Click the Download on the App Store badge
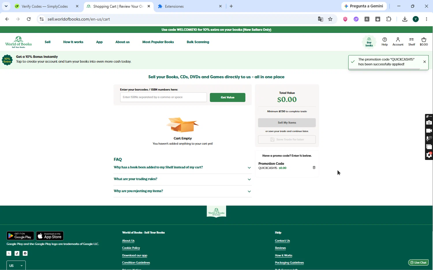Screen dimensions: 433x270 coord(50,236)
